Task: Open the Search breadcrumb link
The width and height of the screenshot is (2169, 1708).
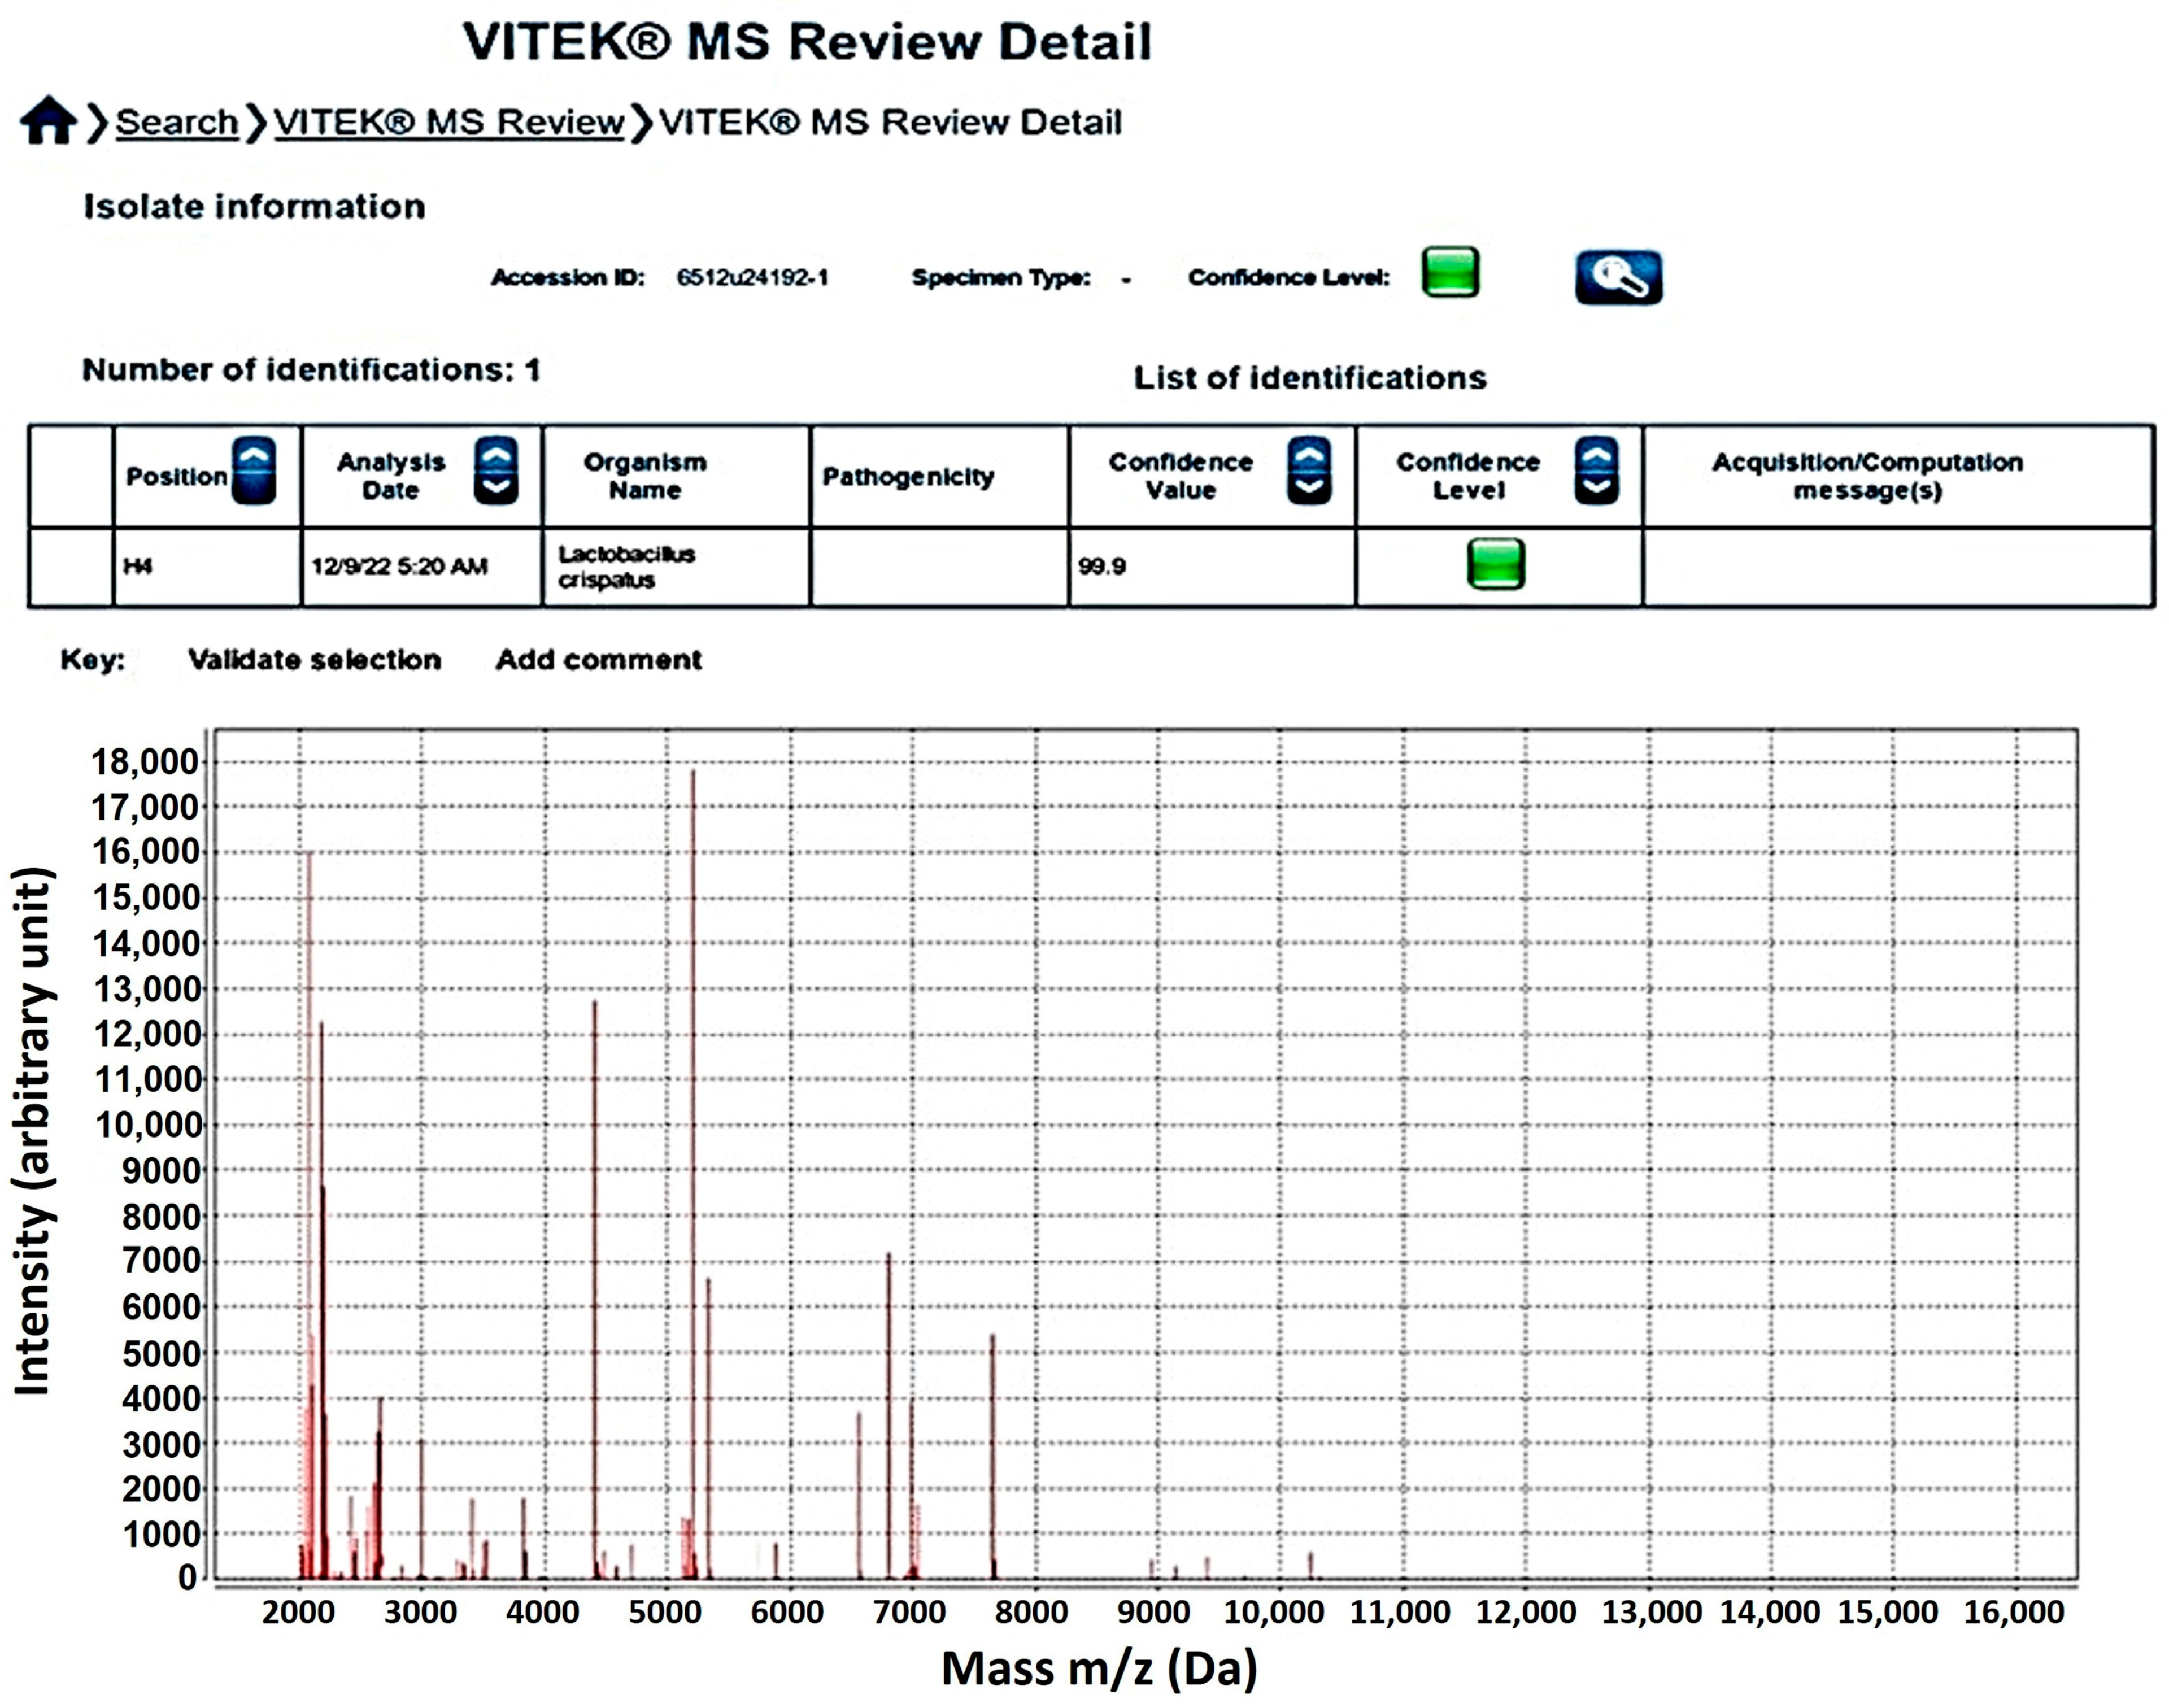Action: click(x=177, y=122)
